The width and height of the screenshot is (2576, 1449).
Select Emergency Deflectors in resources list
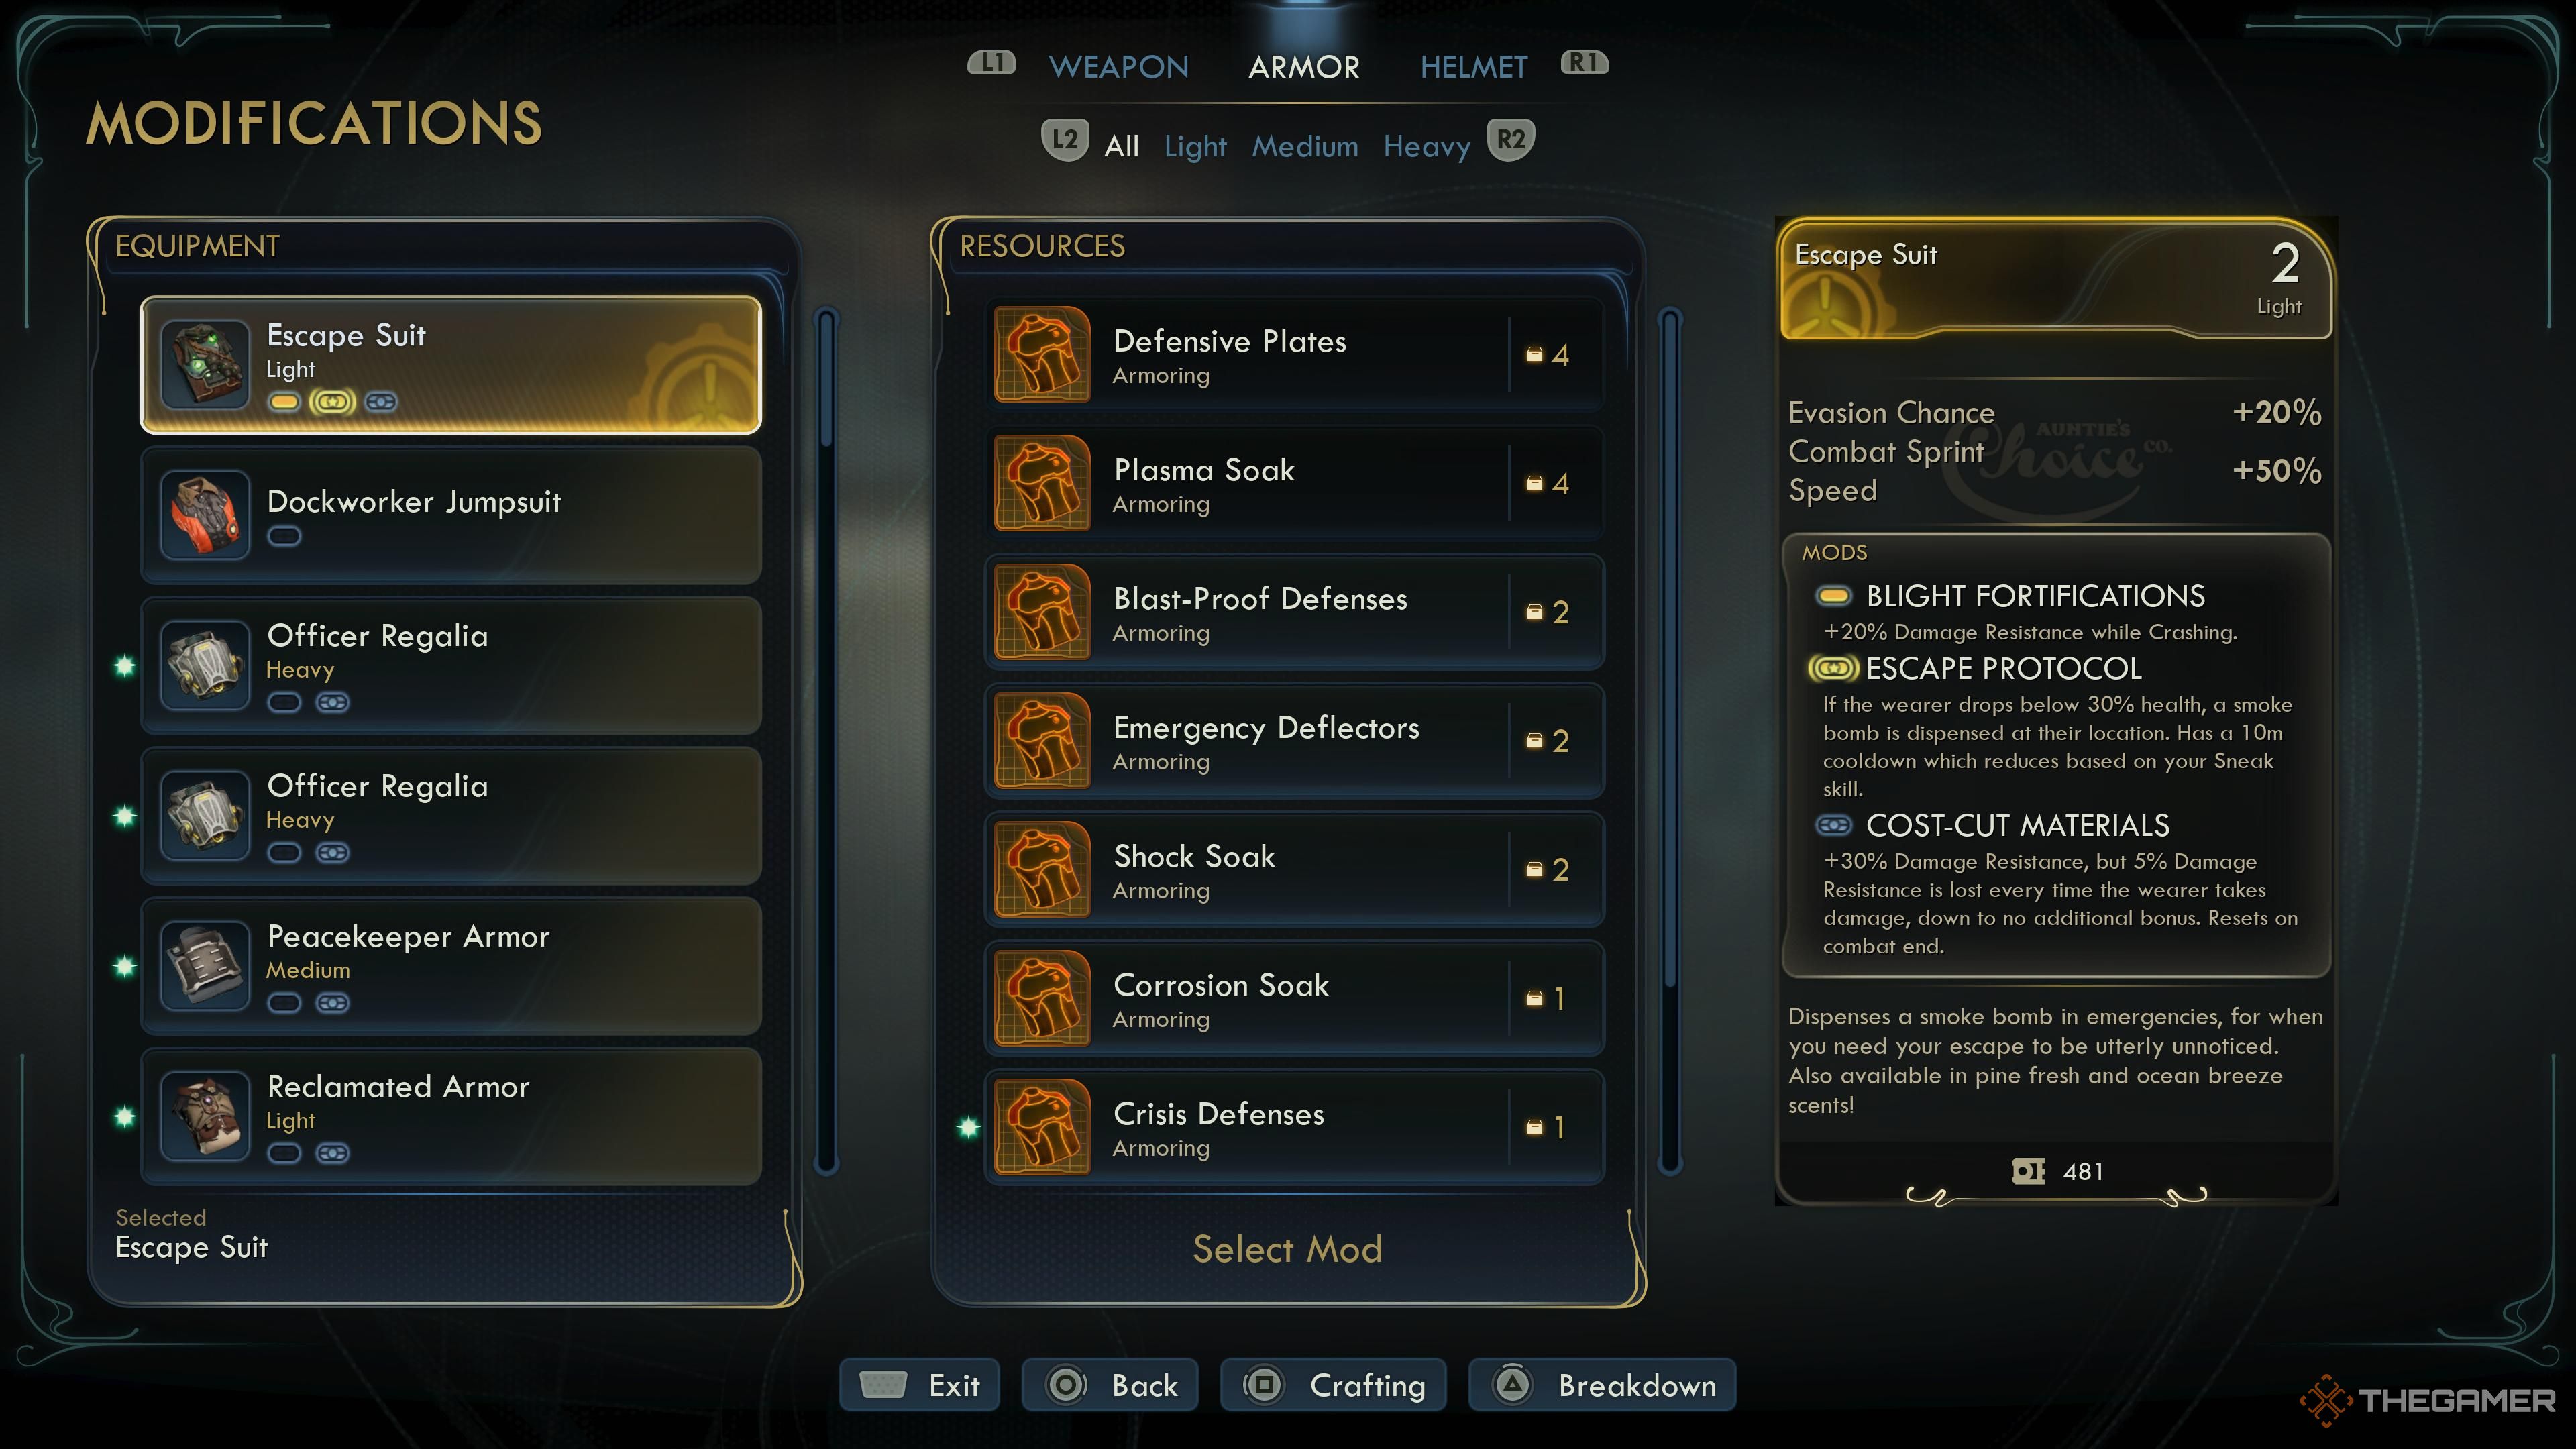(1296, 741)
